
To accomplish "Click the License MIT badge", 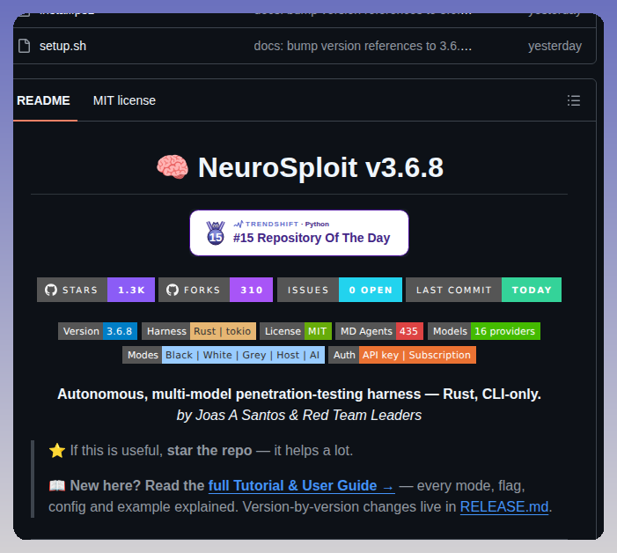I will [296, 331].
